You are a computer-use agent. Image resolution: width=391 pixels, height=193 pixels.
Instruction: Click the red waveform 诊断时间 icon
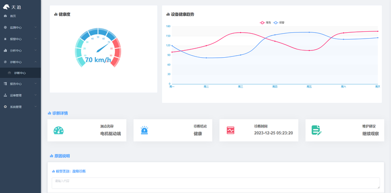[x=230, y=130]
